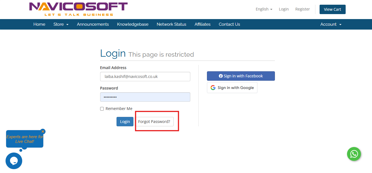Open the View Cart button
The height and width of the screenshot is (173, 372).
pos(332,9)
